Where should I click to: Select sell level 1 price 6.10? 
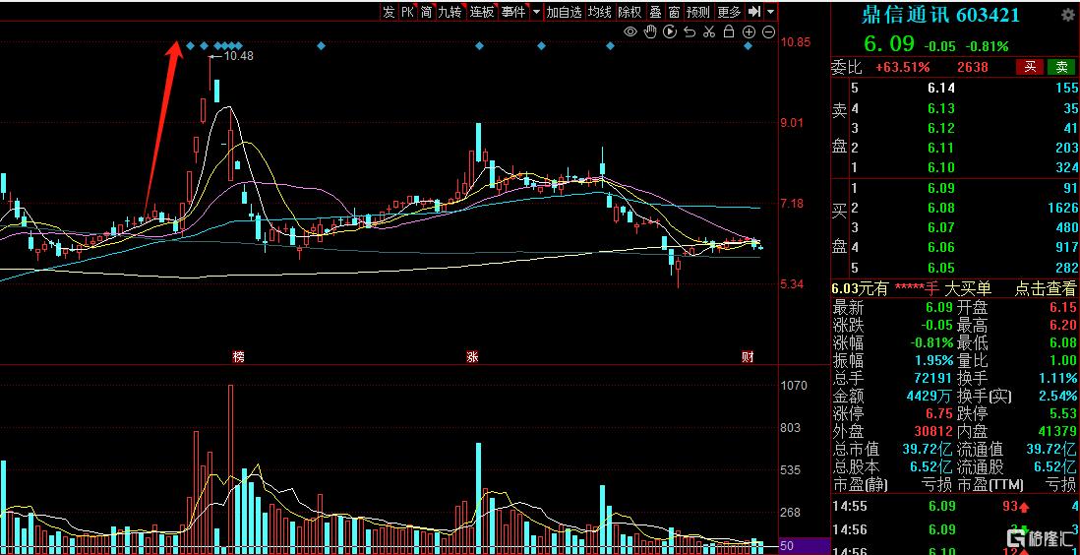click(x=941, y=167)
